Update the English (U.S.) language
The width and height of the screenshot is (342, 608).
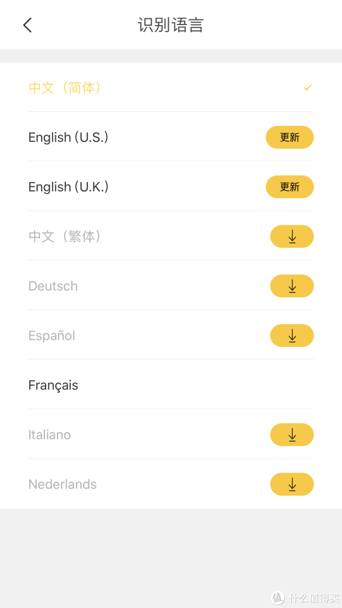(x=290, y=137)
